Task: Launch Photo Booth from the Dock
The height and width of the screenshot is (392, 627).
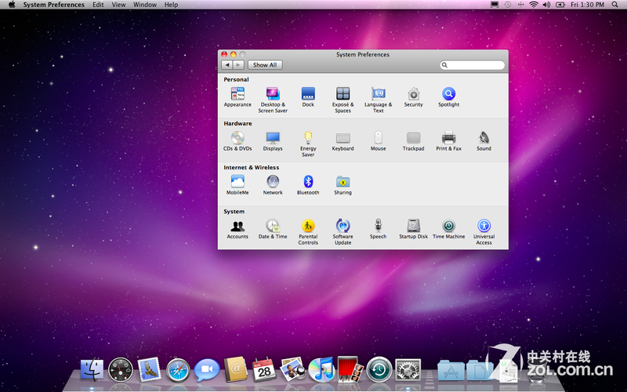Action: coord(350,369)
